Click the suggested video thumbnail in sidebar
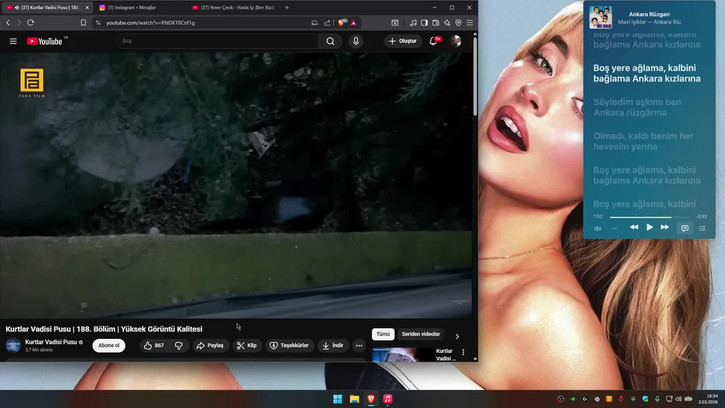The width and height of the screenshot is (725, 408). point(402,354)
